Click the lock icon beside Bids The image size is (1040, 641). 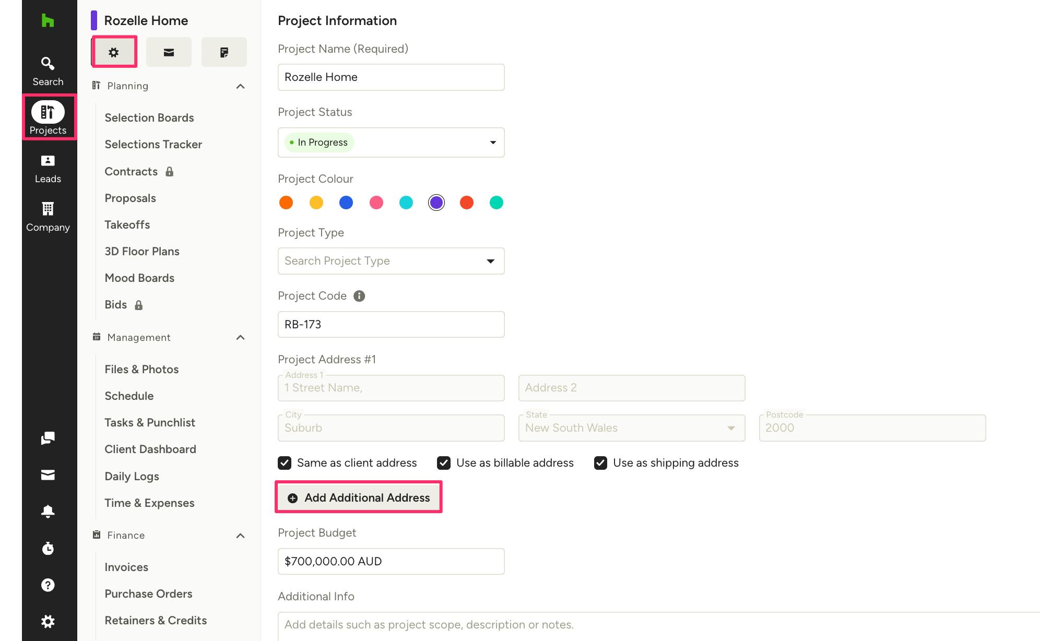click(x=138, y=305)
